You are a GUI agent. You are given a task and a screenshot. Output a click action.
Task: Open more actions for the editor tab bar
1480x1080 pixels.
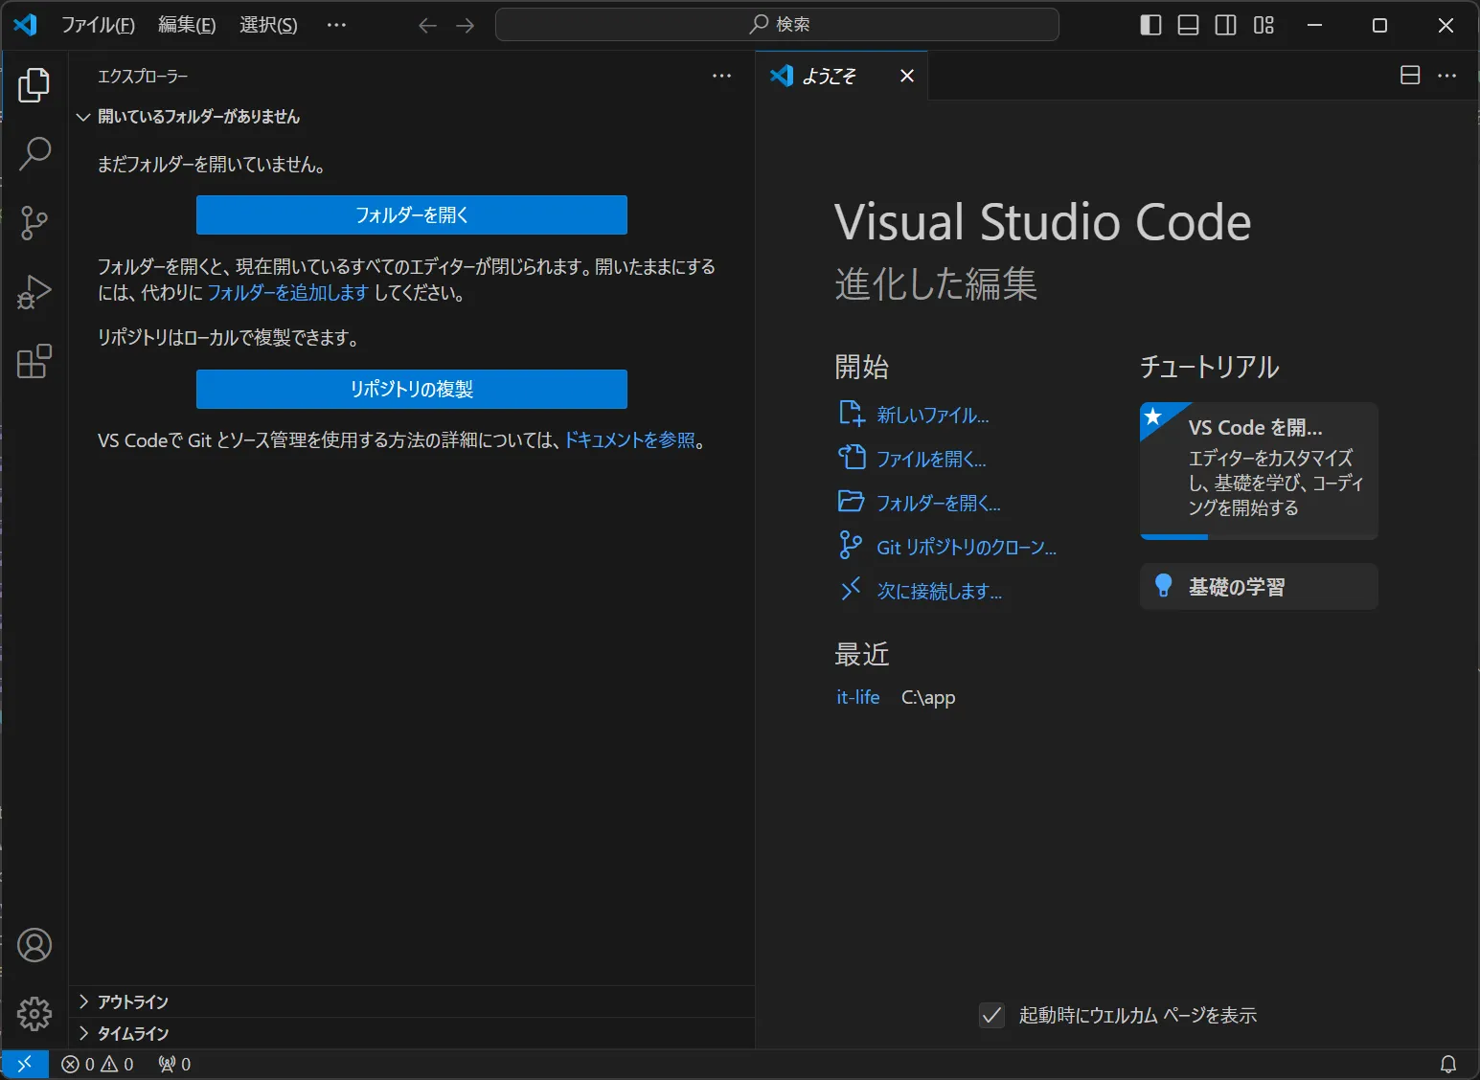point(1447,76)
